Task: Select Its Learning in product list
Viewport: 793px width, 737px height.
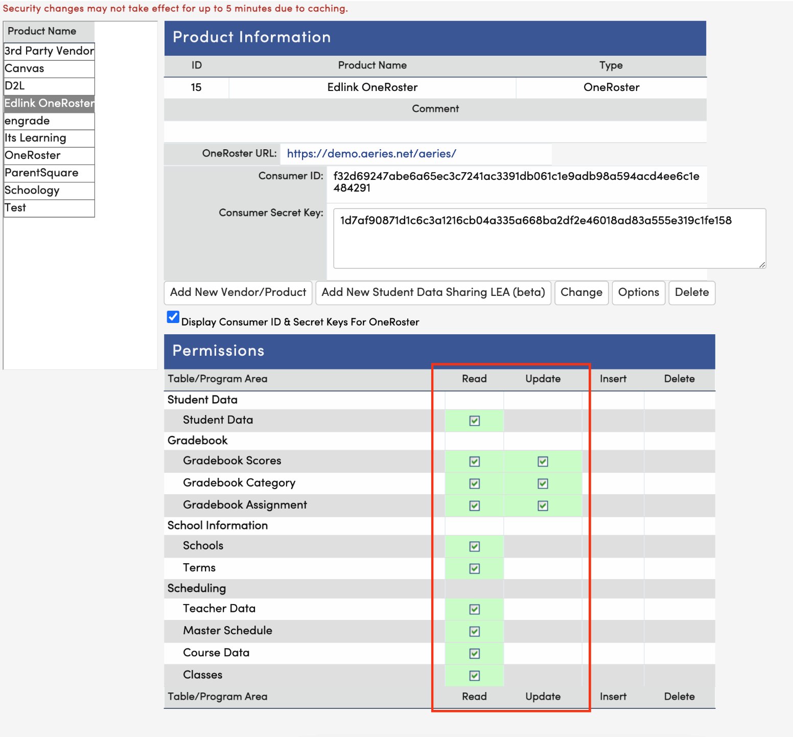Action: [x=49, y=138]
